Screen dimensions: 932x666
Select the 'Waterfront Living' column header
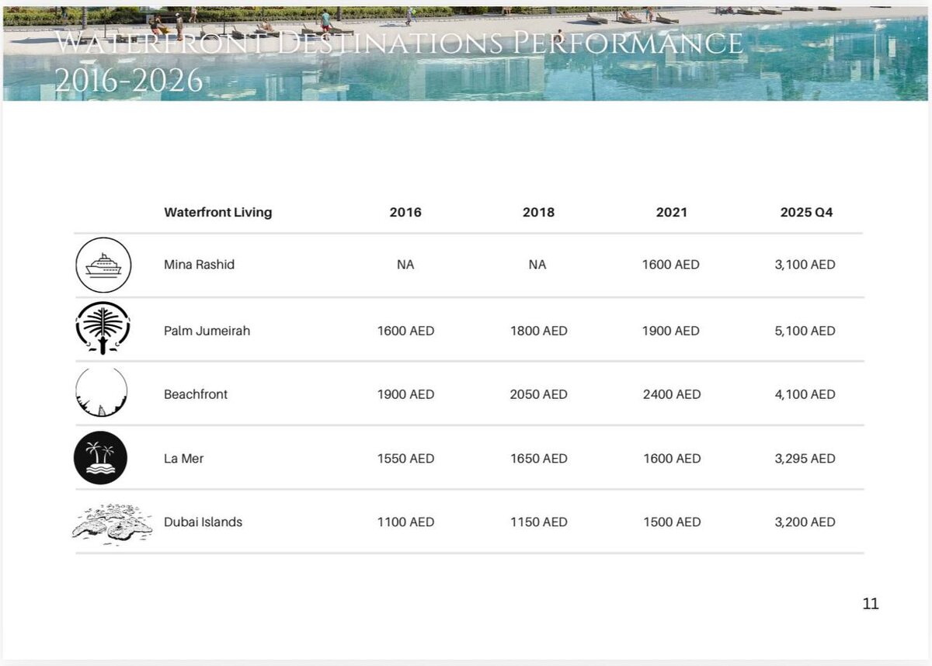(218, 212)
